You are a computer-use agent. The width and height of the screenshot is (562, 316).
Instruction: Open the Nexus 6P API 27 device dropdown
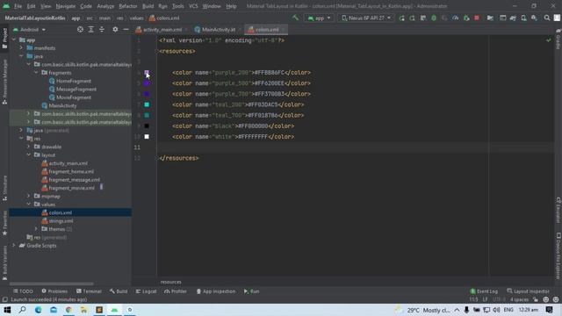pos(365,18)
